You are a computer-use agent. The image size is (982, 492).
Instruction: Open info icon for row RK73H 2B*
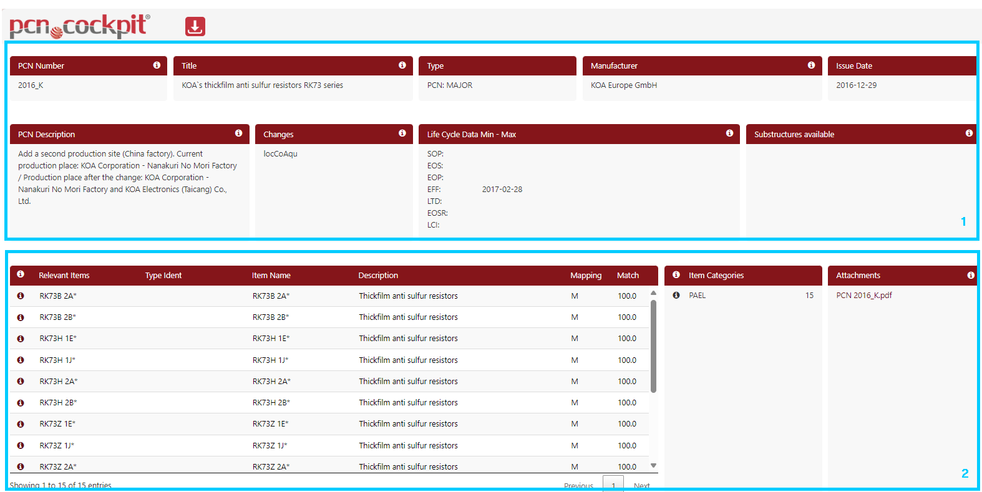point(21,403)
